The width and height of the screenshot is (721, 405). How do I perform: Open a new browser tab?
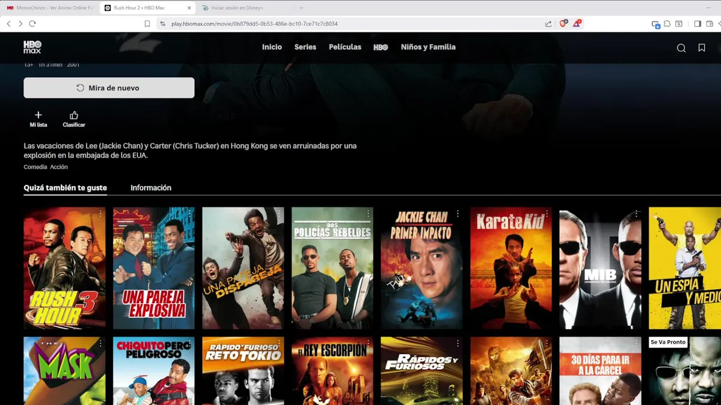click(x=301, y=8)
